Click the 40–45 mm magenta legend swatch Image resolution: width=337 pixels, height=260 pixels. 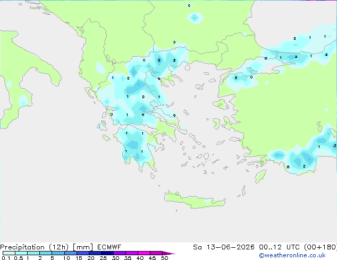[144, 253]
